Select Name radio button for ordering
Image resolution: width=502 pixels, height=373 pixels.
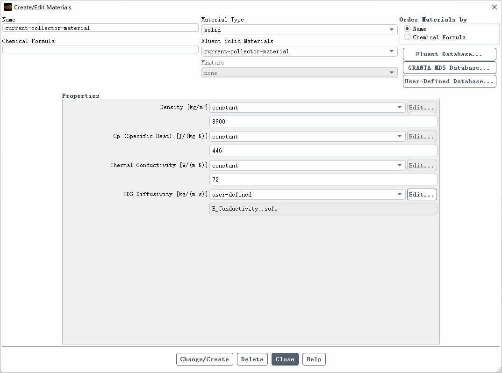pos(407,29)
